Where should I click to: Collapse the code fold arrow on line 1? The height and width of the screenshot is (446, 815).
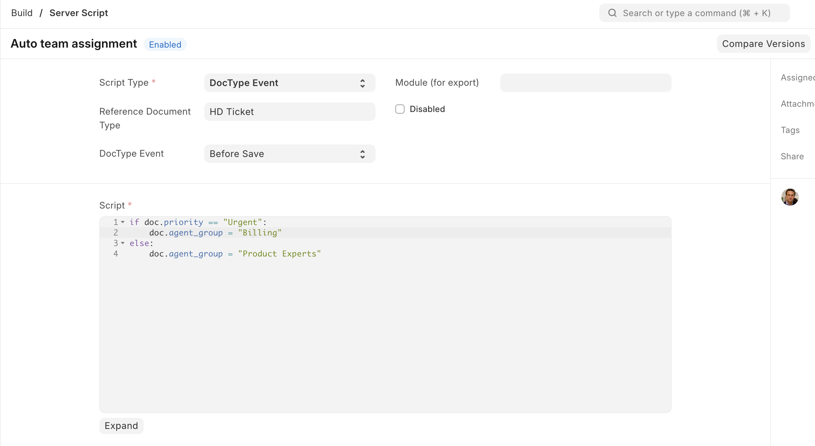(123, 222)
